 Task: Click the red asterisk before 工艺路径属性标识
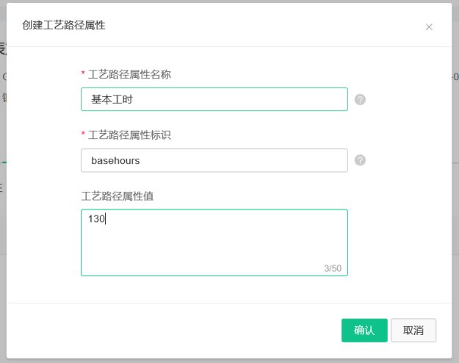[83, 134]
